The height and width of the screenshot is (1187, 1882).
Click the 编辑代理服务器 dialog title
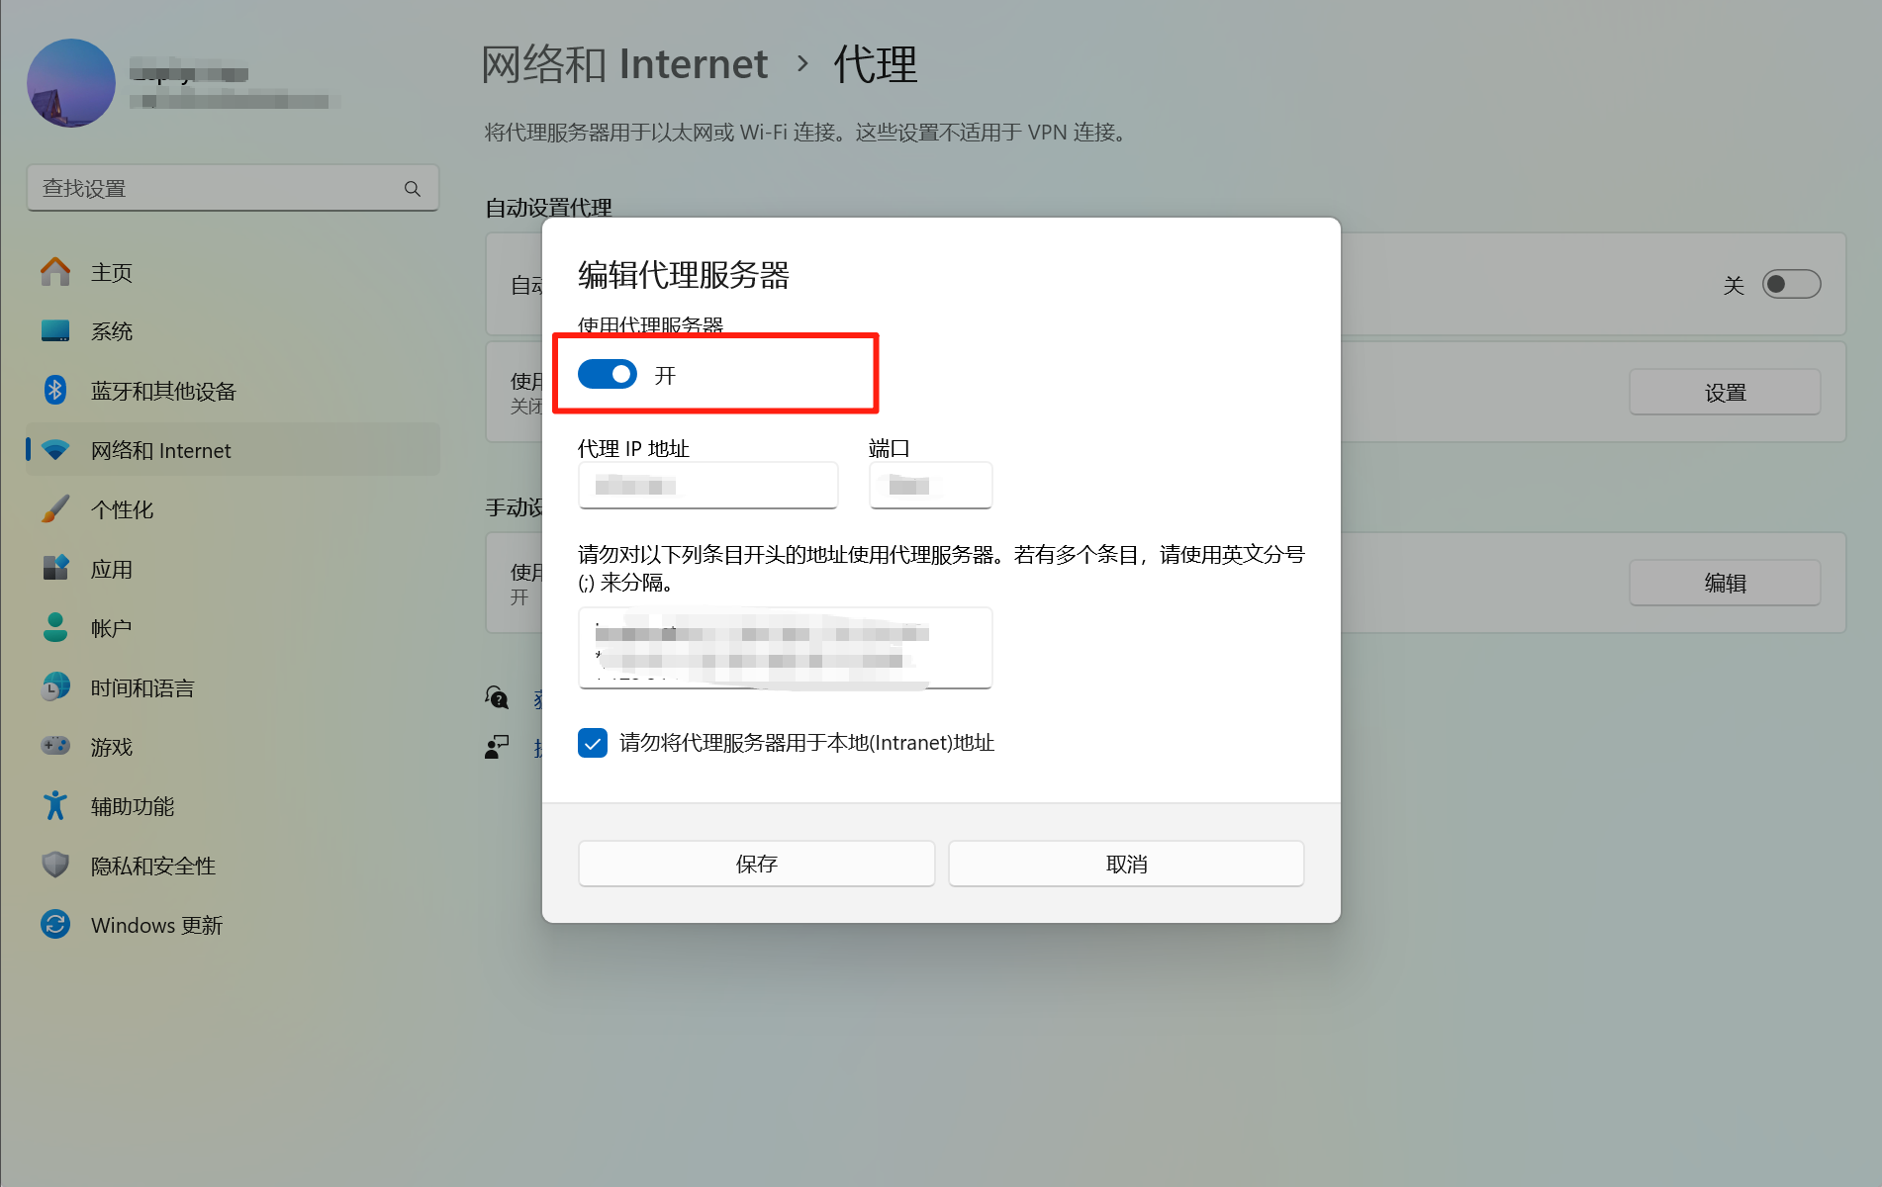pyautogui.click(x=684, y=274)
